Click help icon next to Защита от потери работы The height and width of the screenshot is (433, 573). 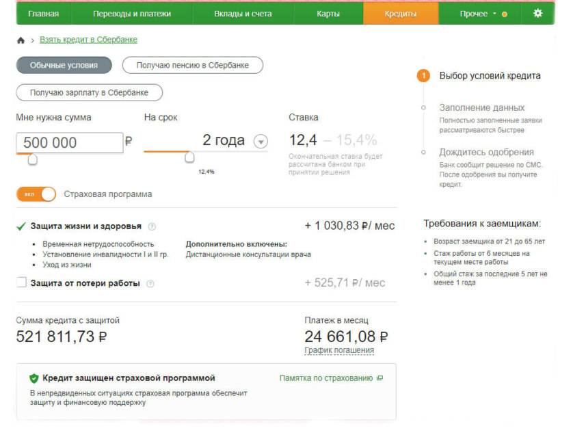tap(150, 283)
